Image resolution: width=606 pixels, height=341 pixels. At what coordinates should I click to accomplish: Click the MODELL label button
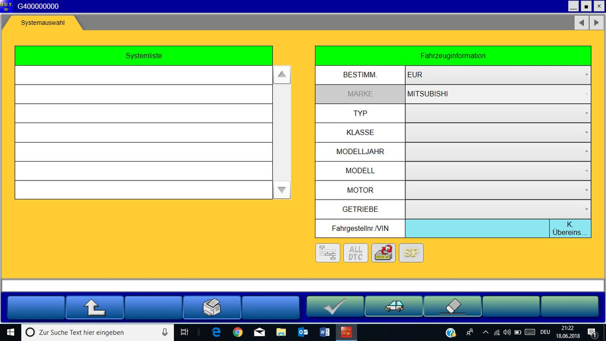[x=360, y=170]
